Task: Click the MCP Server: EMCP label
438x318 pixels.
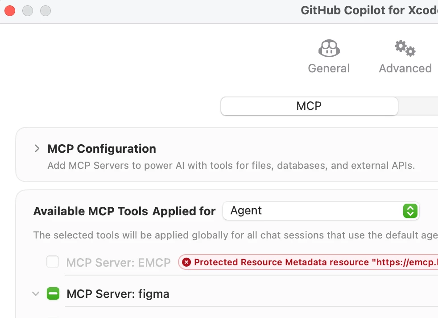Action: pyautogui.click(x=119, y=263)
